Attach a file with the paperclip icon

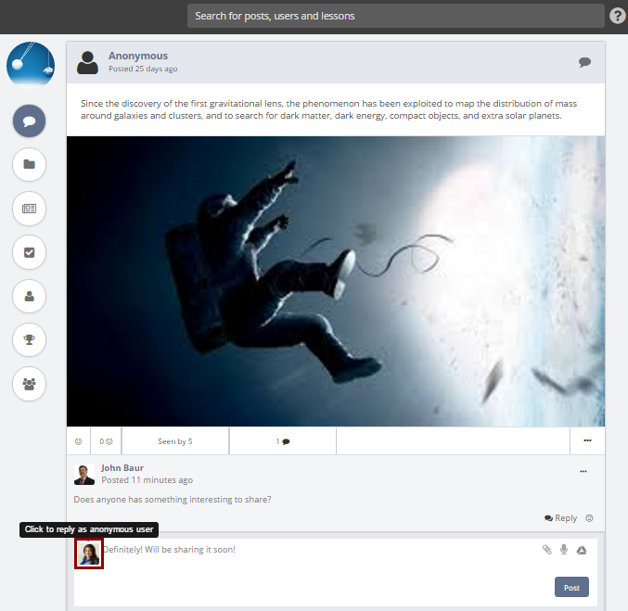pyautogui.click(x=546, y=550)
